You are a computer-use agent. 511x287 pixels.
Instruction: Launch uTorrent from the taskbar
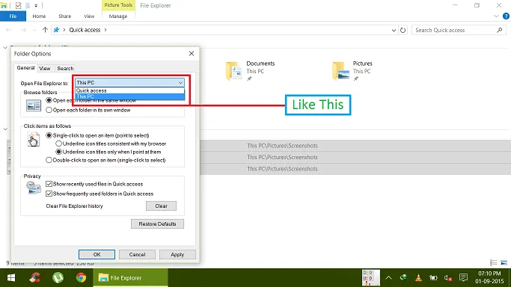[x=58, y=277]
